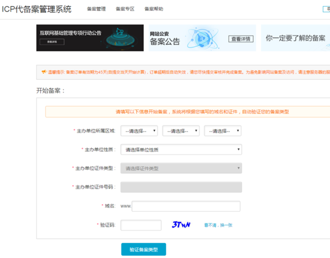This screenshot has width=330, height=258.
Task: Click 查看详情 on the dark announcement banner
Action: (52, 42)
